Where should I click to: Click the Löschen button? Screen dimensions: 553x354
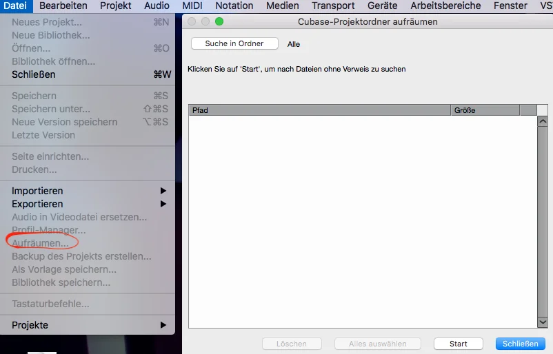pos(292,344)
